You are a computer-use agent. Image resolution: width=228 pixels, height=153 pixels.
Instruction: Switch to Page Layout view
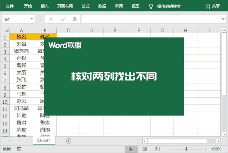coord(144,149)
